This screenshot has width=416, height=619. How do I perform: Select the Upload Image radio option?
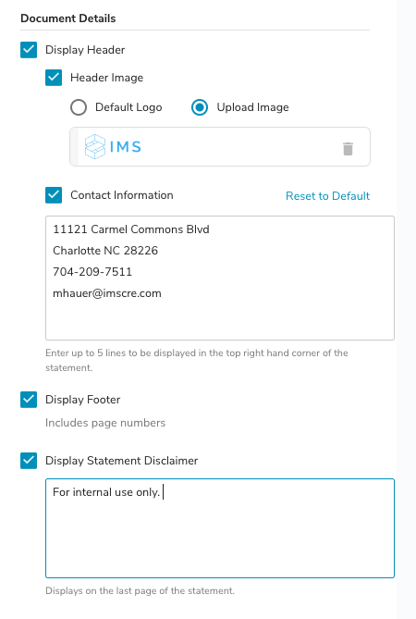[x=200, y=107]
